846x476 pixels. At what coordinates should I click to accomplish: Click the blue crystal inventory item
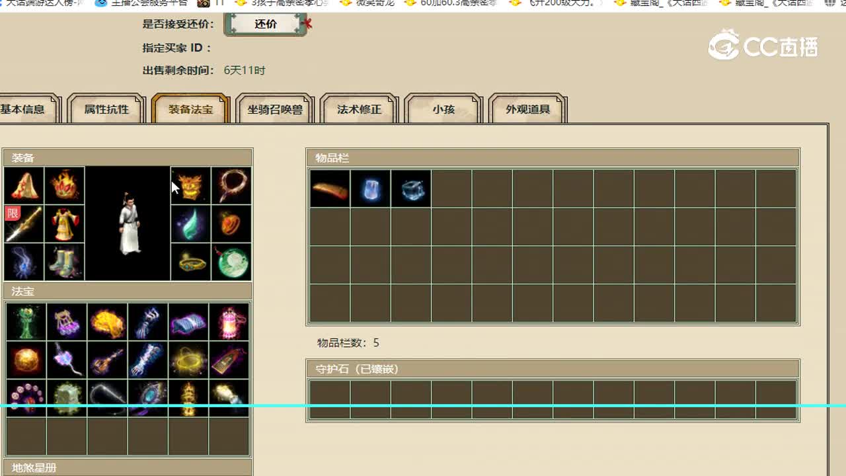point(370,189)
